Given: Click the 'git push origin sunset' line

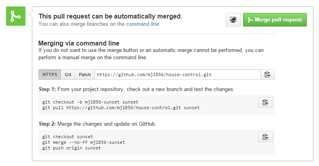Looking at the screenshot, I should (x=72, y=148).
